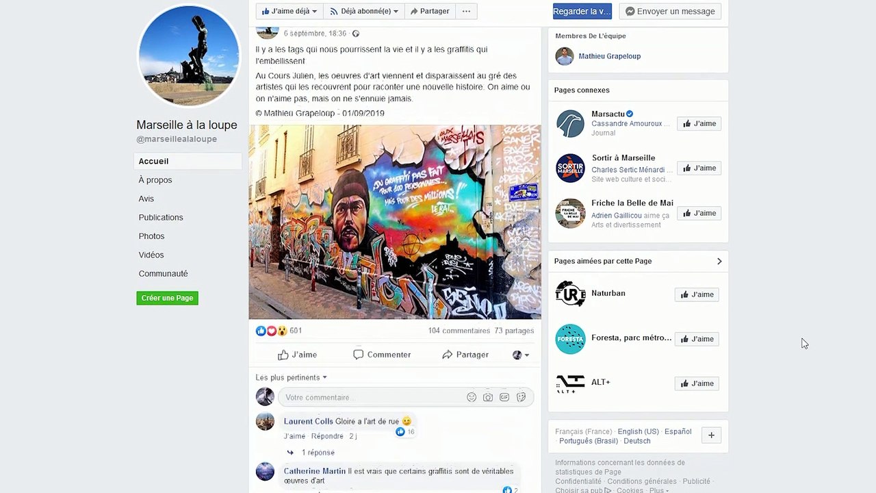Click Répondre under Laurent Colls comment
Viewport: 876px width, 493px height.
point(327,436)
